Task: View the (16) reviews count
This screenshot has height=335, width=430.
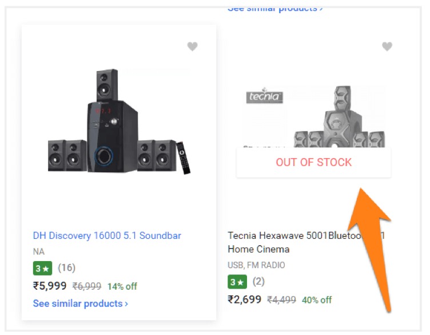Action: click(67, 267)
